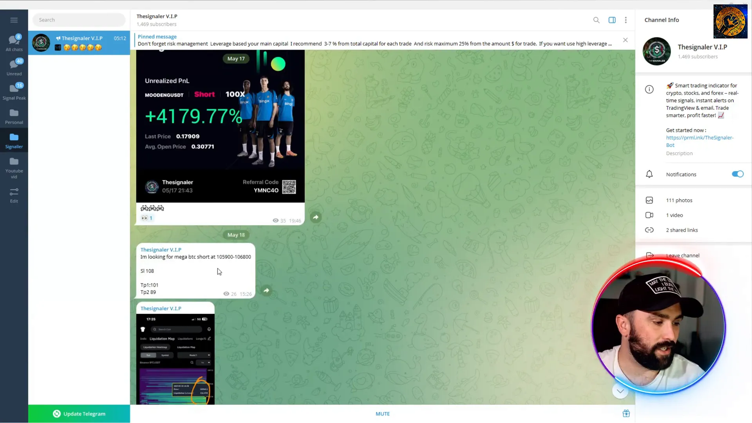Forward the mega btc short message
Viewport: 752px width, 423px height.
[x=266, y=290]
